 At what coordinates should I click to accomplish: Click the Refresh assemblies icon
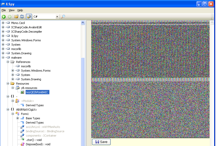[22, 17]
